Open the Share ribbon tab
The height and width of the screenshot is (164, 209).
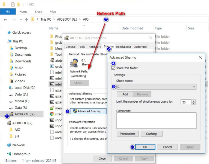pyautogui.click(x=39, y=12)
